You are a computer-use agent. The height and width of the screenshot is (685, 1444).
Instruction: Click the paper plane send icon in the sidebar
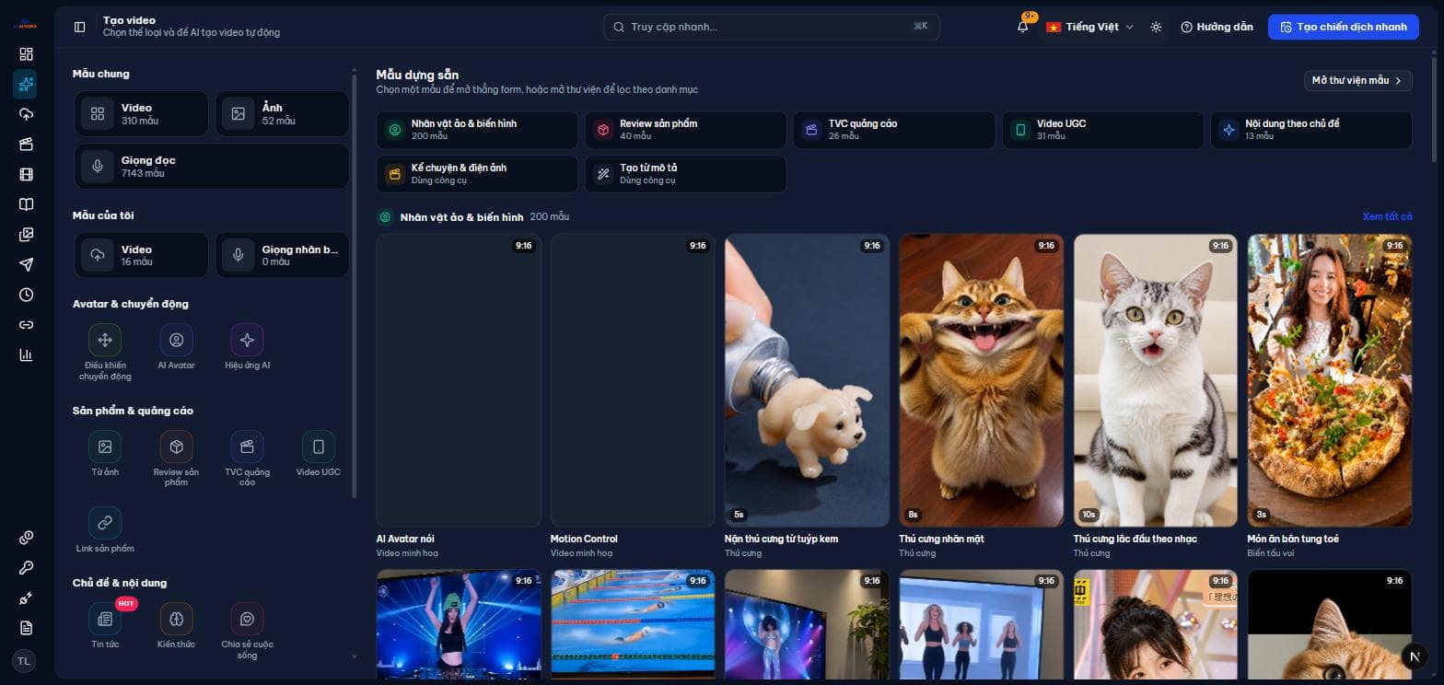coord(26,265)
